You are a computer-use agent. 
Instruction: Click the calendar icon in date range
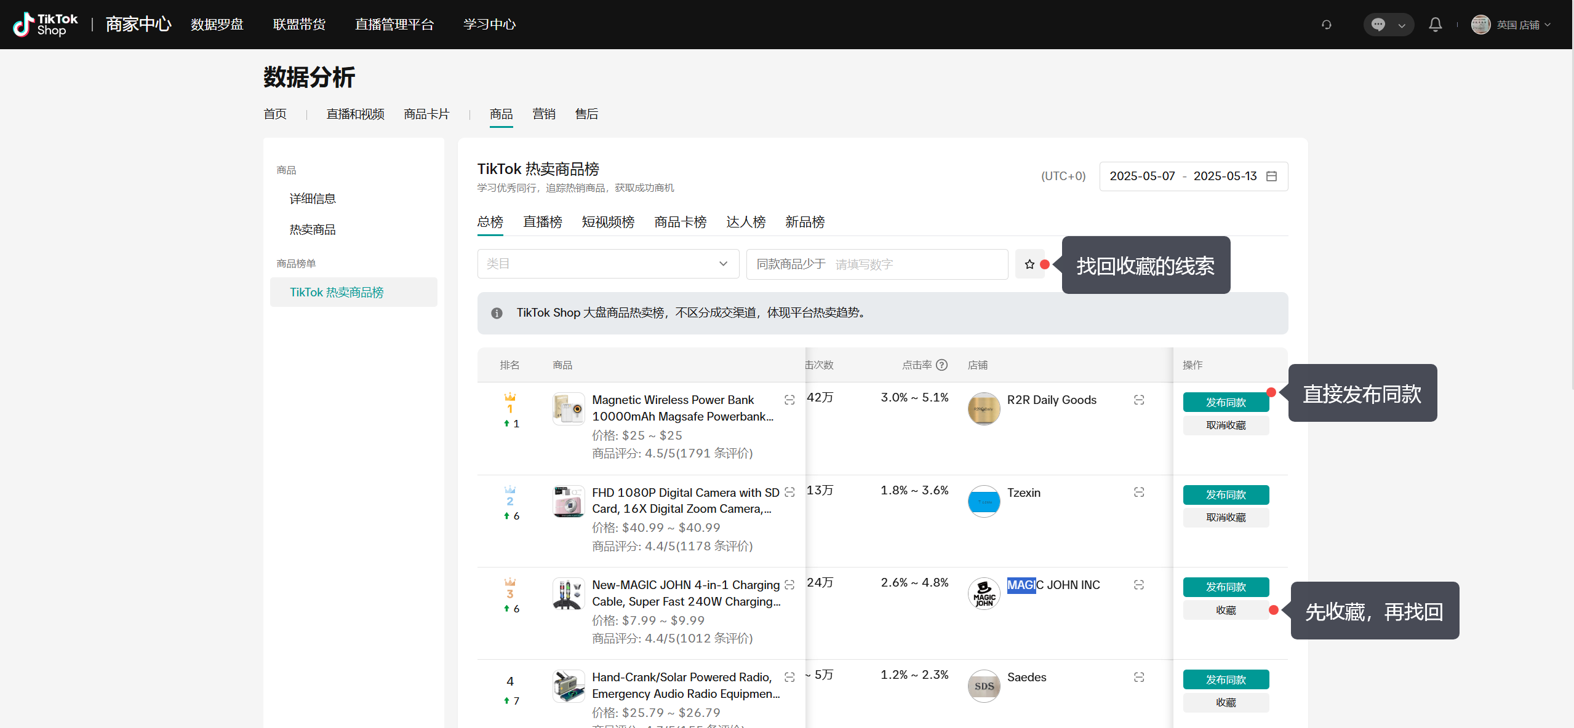tap(1272, 176)
